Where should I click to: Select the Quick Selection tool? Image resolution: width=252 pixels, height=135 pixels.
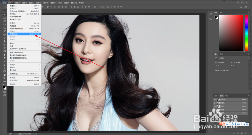pos(5,25)
